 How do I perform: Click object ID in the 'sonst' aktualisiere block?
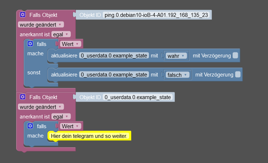pyautogui.click(x=114, y=75)
